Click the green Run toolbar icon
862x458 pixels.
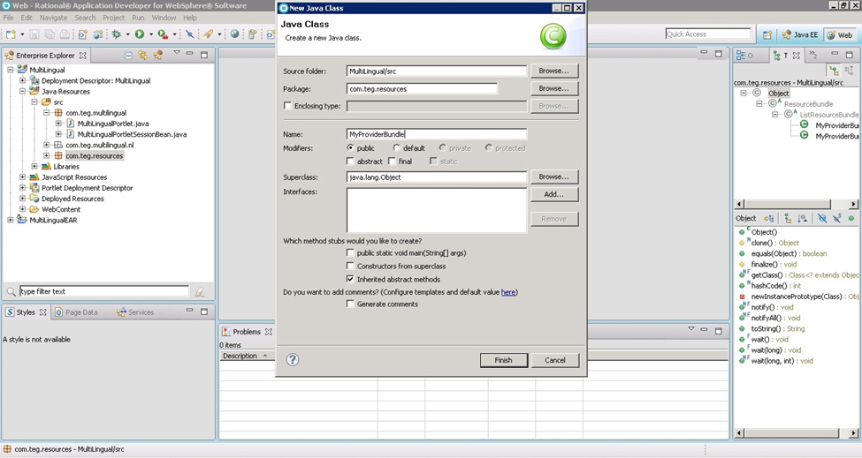coord(139,34)
